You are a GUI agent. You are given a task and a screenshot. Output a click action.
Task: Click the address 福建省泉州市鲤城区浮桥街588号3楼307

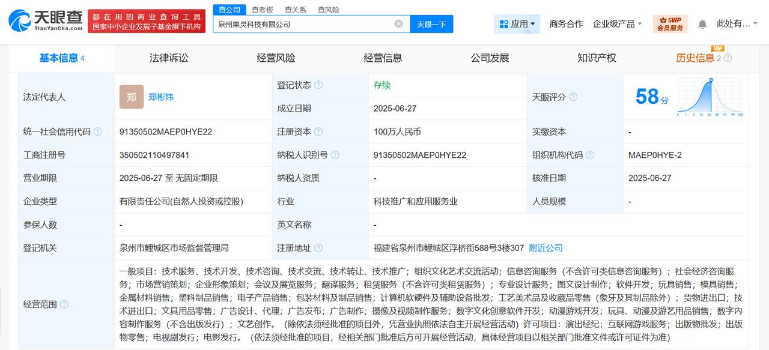coord(449,248)
